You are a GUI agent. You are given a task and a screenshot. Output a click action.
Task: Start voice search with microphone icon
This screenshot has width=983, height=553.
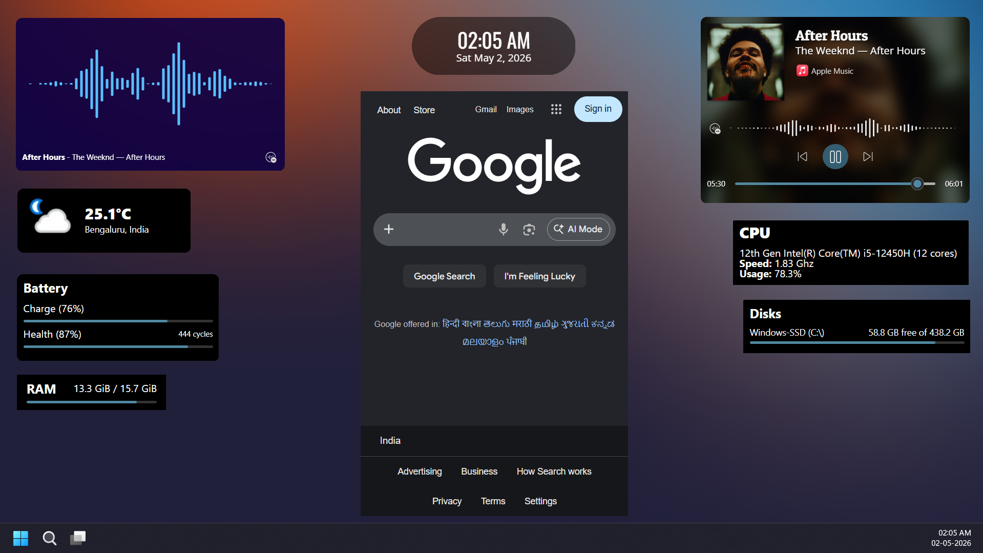pos(504,229)
